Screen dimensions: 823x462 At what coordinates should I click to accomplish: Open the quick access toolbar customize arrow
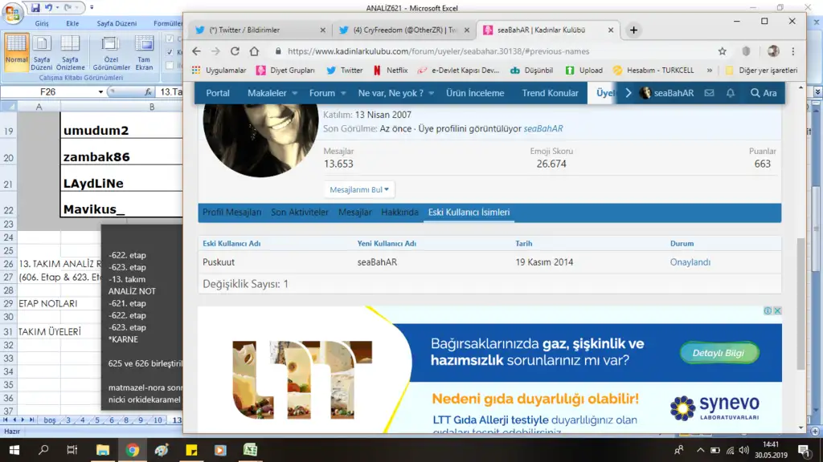(92, 8)
